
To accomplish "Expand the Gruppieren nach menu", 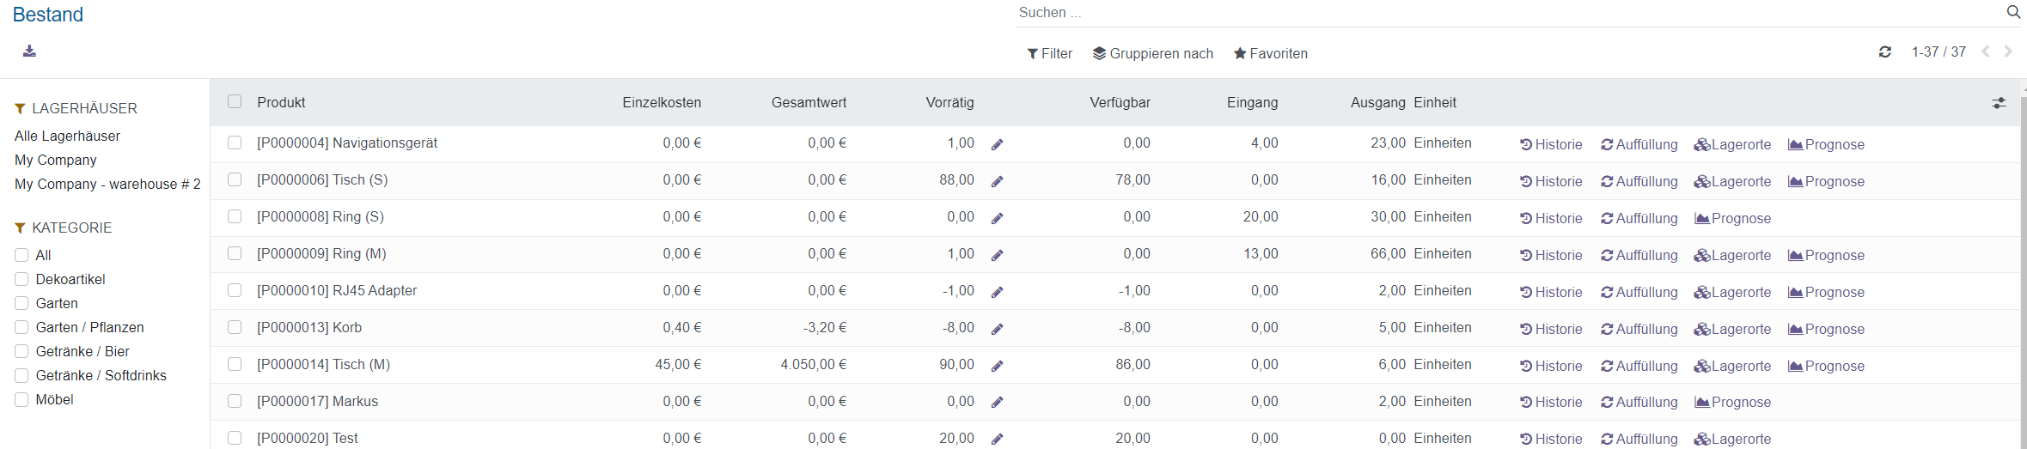I will click(1152, 53).
